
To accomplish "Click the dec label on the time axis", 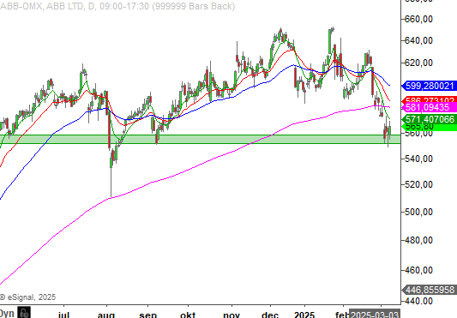I will pyautogui.click(x=270, y=315).
